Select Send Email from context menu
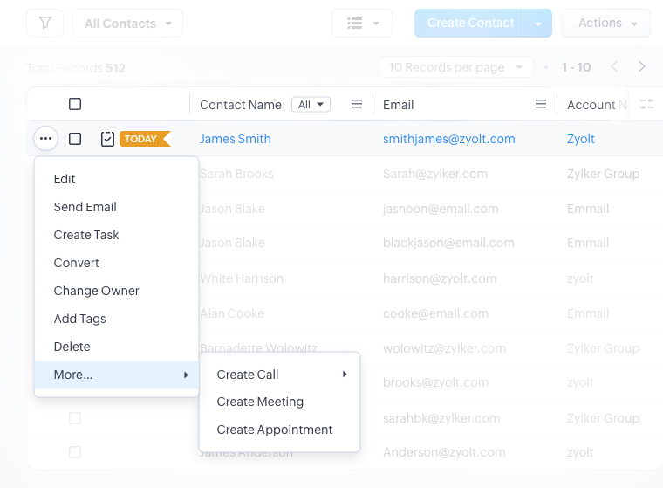The image size is (663, 488). coord(85,207)
